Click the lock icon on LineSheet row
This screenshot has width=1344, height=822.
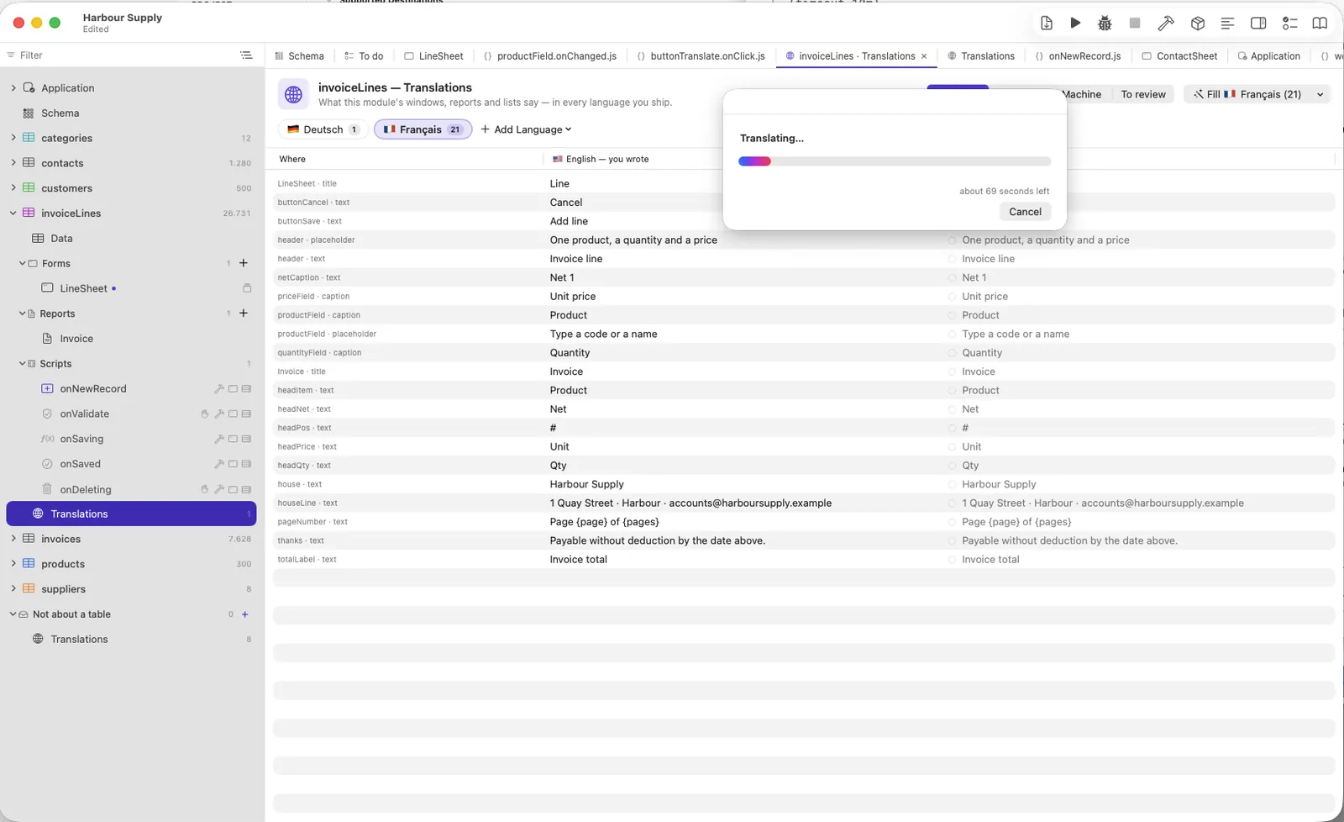click(247, 288)
